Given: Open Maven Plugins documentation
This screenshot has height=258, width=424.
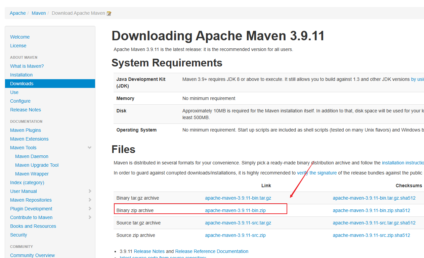Looking at the screenshot, I should (x=26, y=130).
